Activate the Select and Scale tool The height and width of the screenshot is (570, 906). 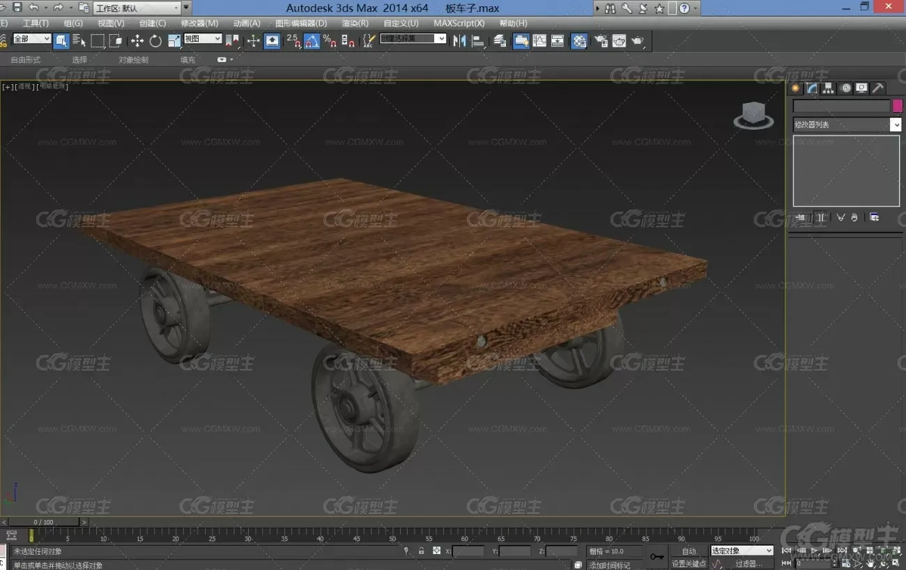(174, 41)
